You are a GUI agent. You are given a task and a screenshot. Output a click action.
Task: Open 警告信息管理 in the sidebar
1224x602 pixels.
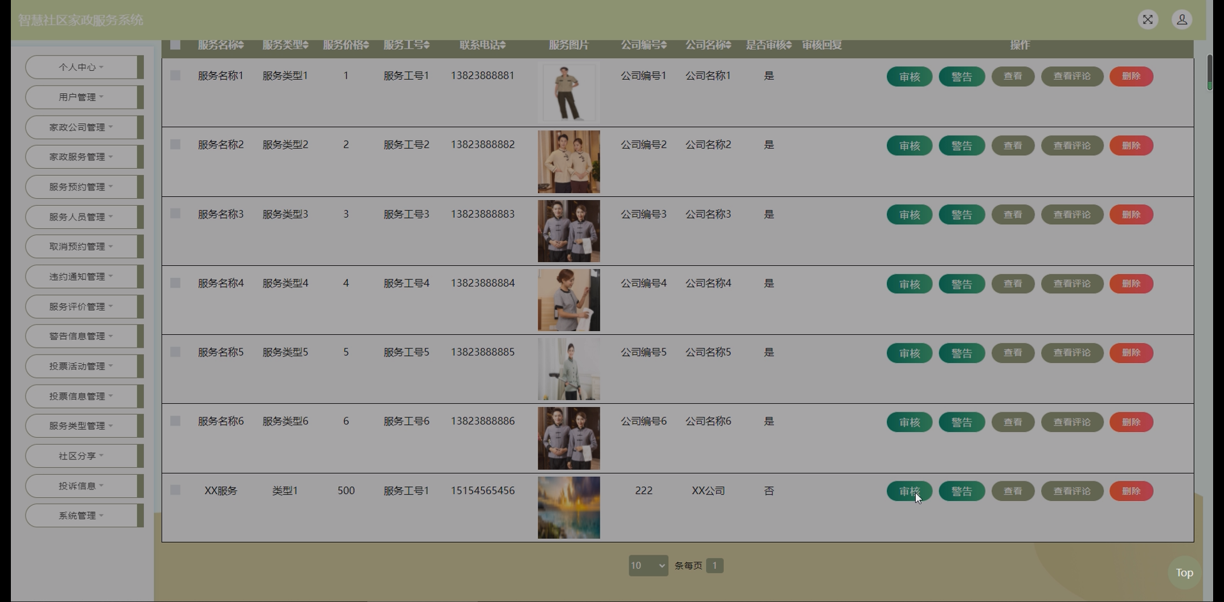click(x=84, y=336)
